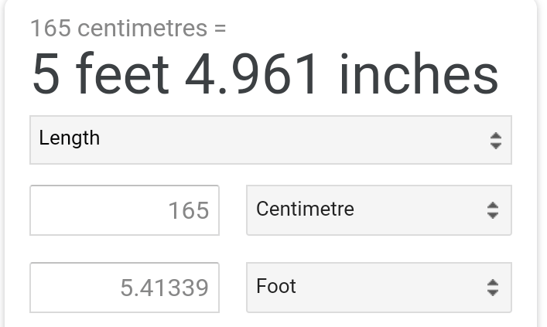Click the input field containing 165

click(x=125, y=210)
